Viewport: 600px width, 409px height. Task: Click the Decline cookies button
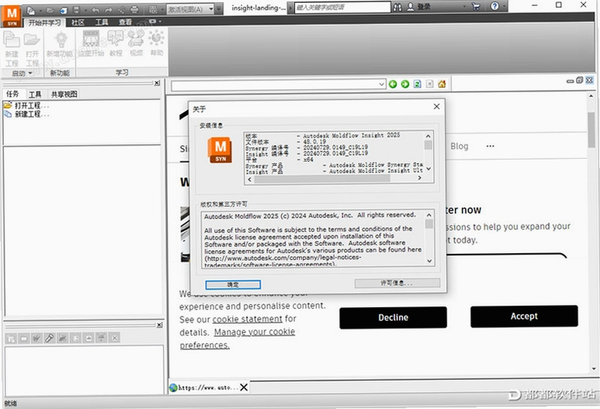(393, 318)
